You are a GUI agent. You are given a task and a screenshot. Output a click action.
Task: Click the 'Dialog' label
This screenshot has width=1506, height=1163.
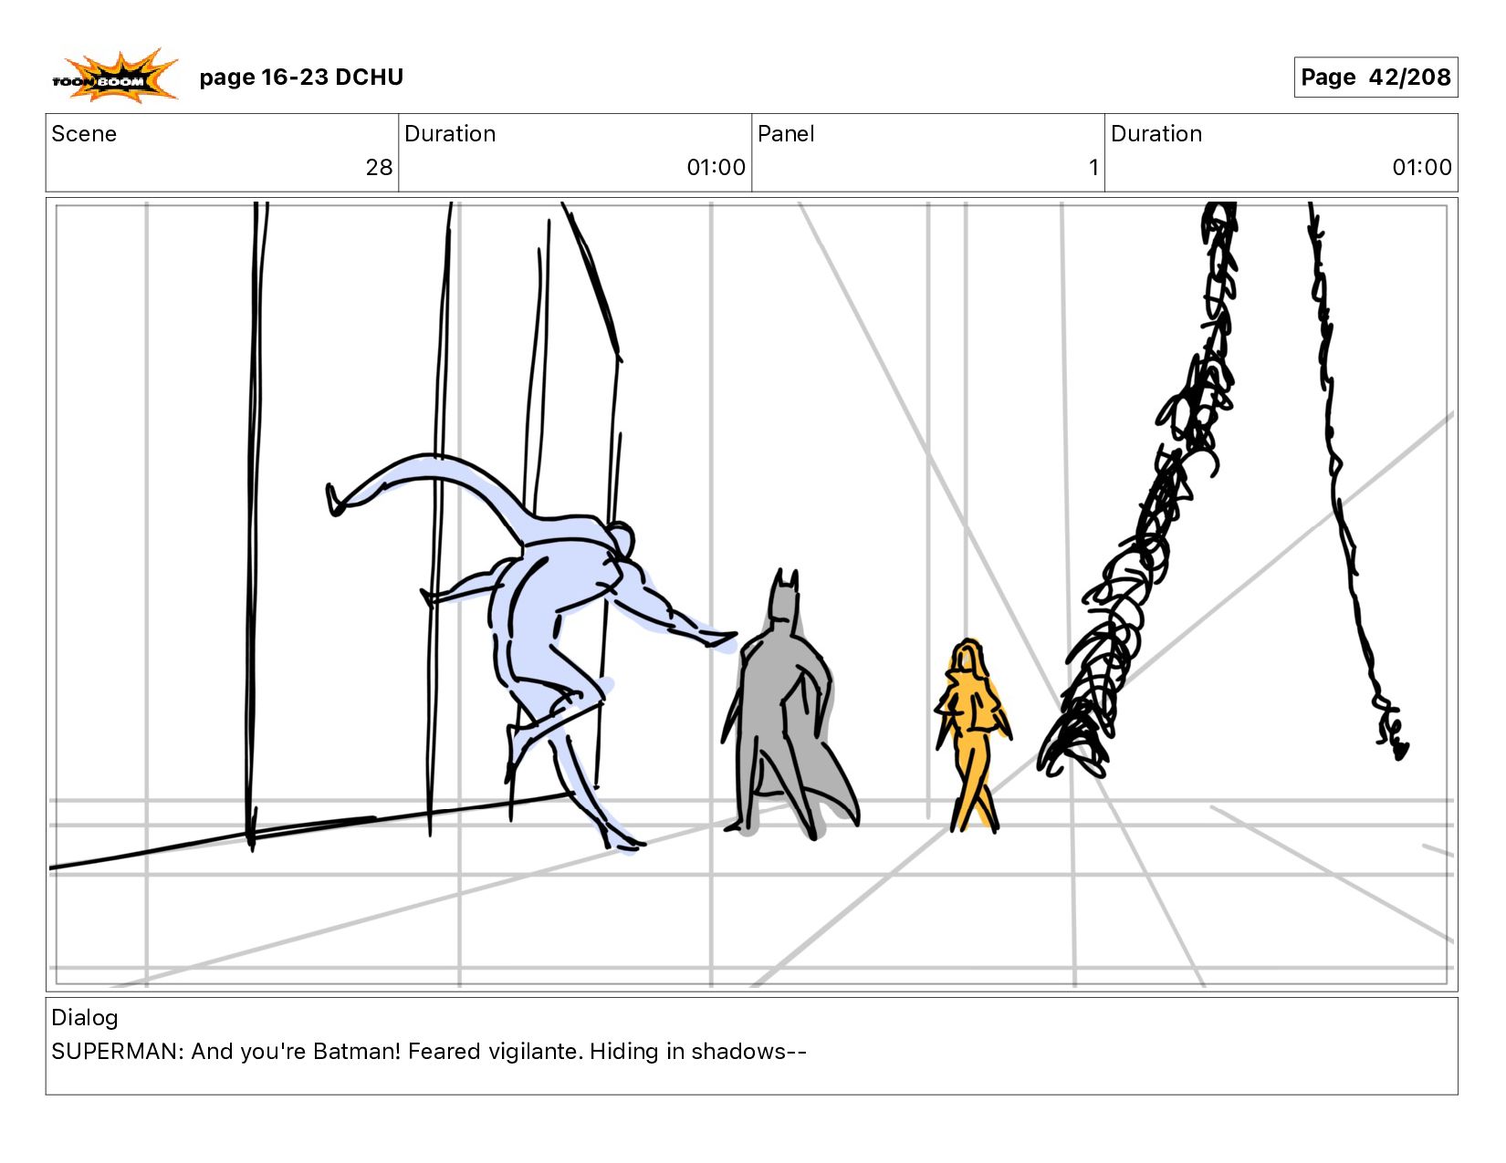(x=85, y=1018)
